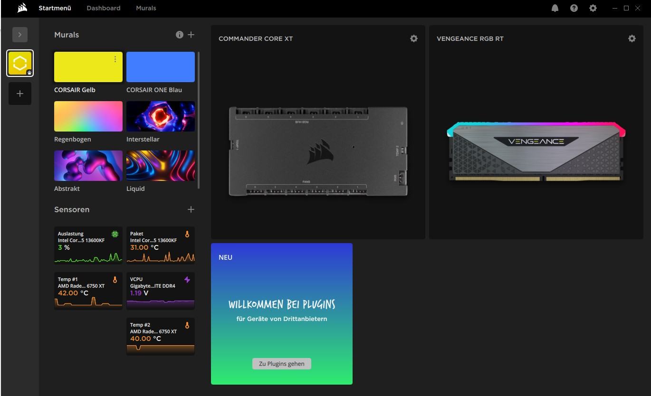Open iCUE settings gear in title bar
Screen dimensions: 651x396
pos(593,8)
